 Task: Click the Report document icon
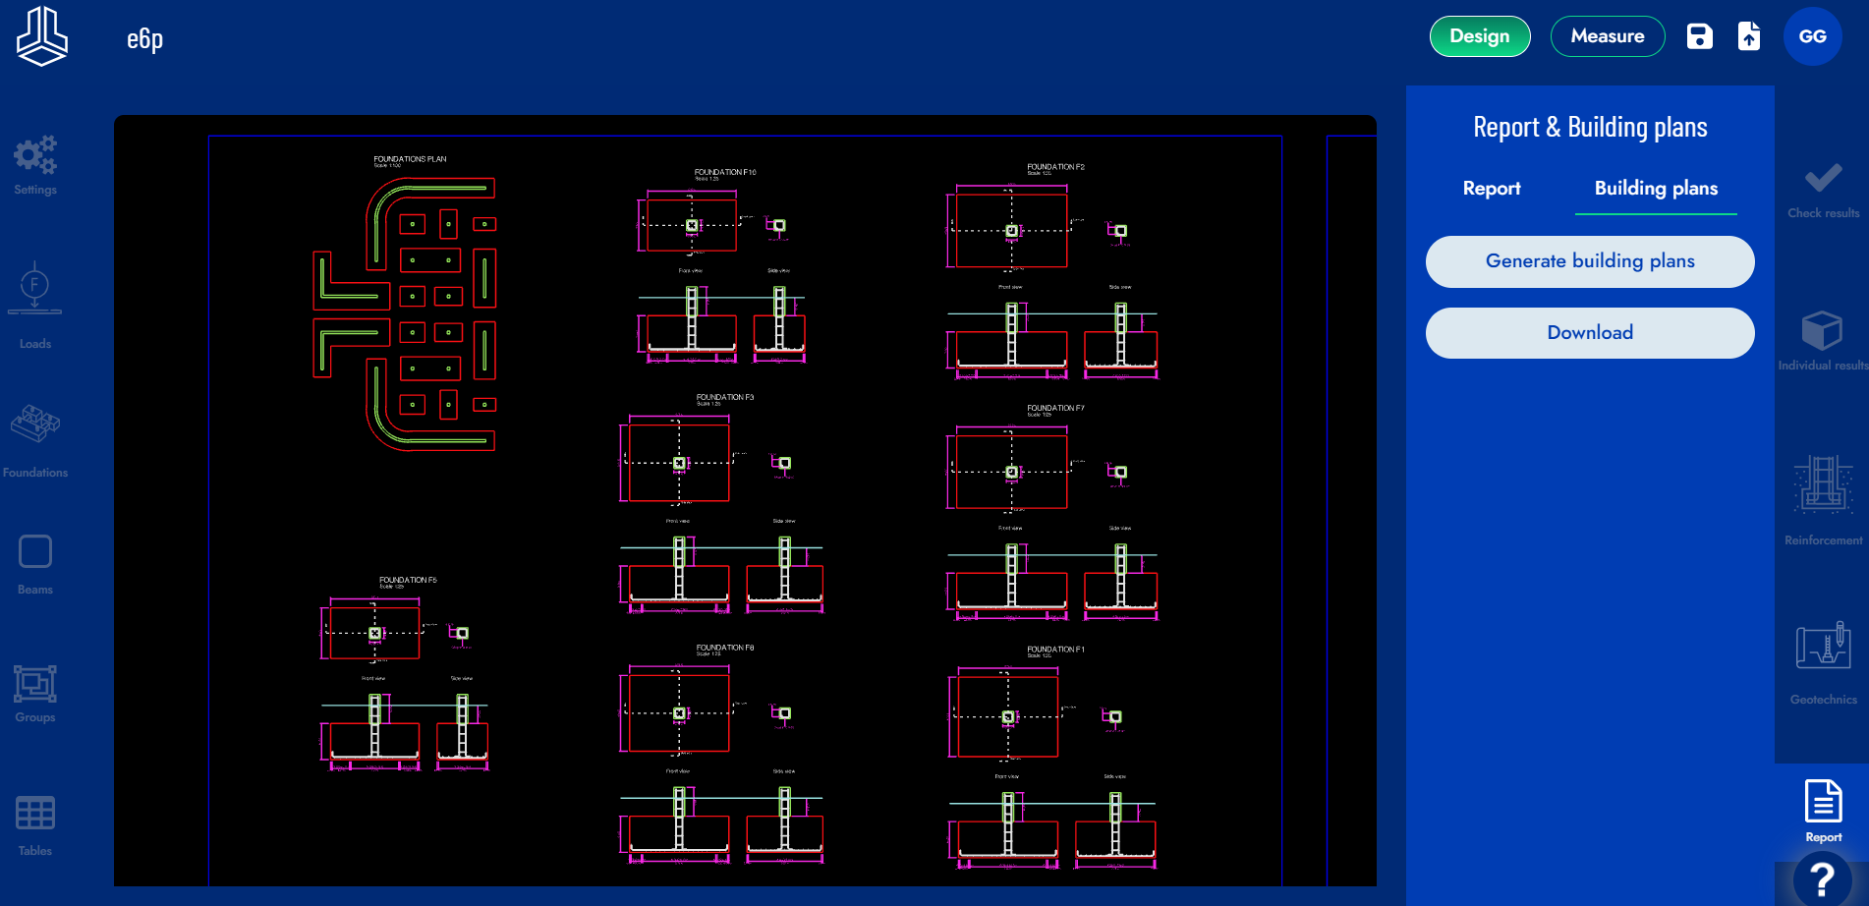pos(1823,802)
